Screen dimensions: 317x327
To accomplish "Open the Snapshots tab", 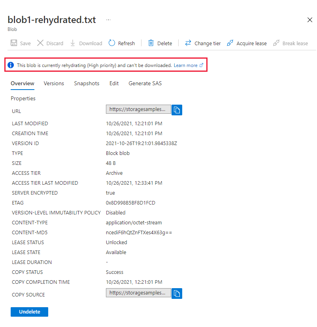I will coord(87,83).
